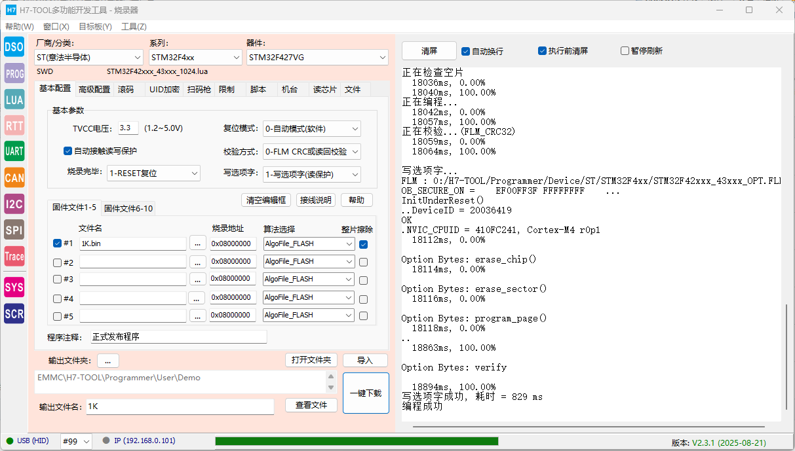Open the CAN bus sidebar icon

tap(14, 177)
